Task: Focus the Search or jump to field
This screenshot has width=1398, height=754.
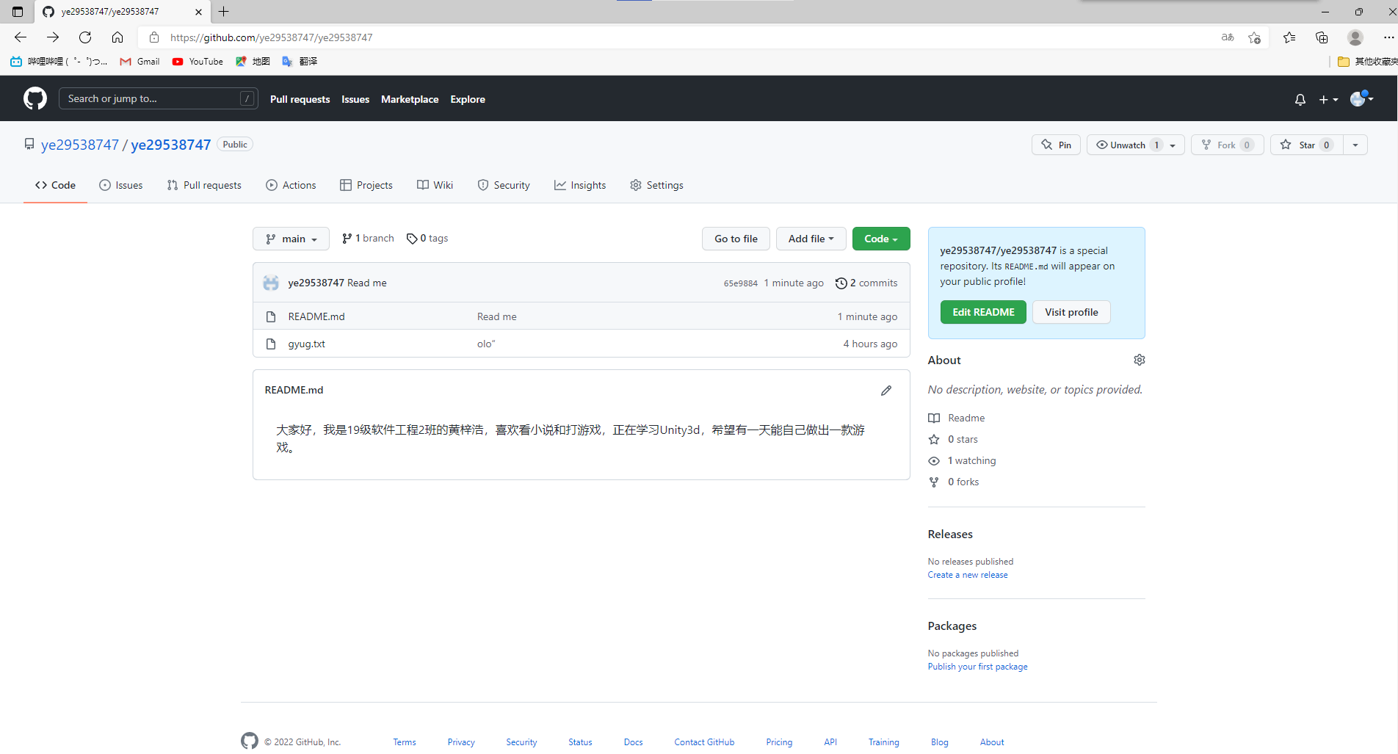Action: [x=159, y=98]
